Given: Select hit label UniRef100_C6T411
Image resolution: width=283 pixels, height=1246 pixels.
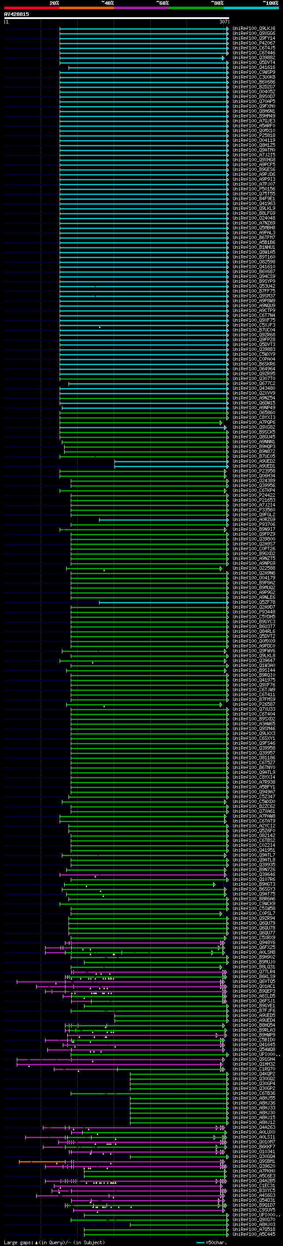Looking at the screenshot, I should coord(253,694).
